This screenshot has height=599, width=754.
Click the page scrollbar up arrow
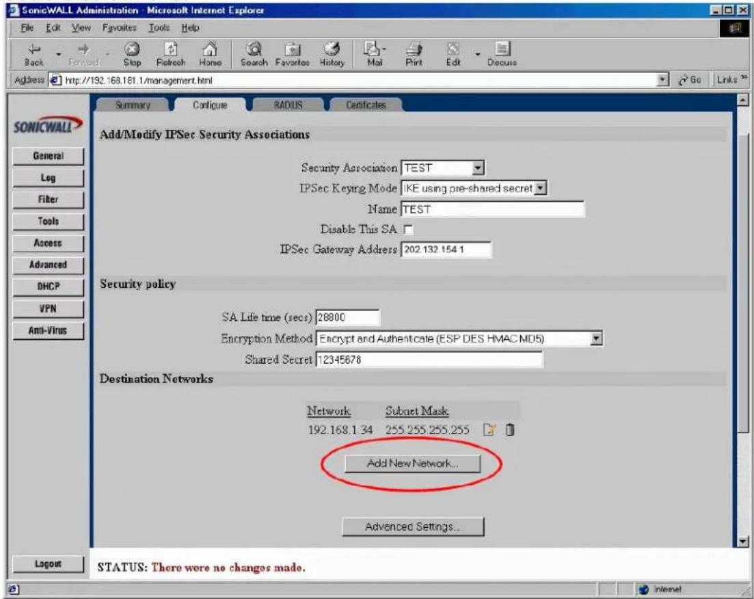point(743,100)
